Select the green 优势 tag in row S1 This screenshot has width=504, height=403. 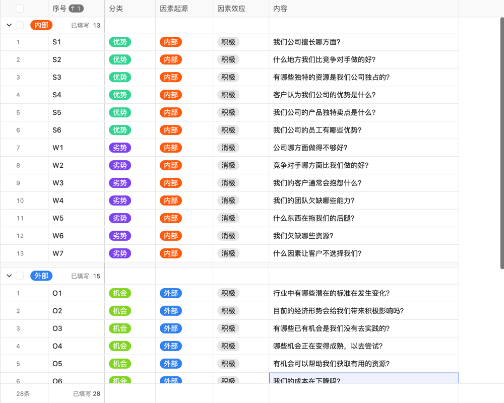pos(119,42)
